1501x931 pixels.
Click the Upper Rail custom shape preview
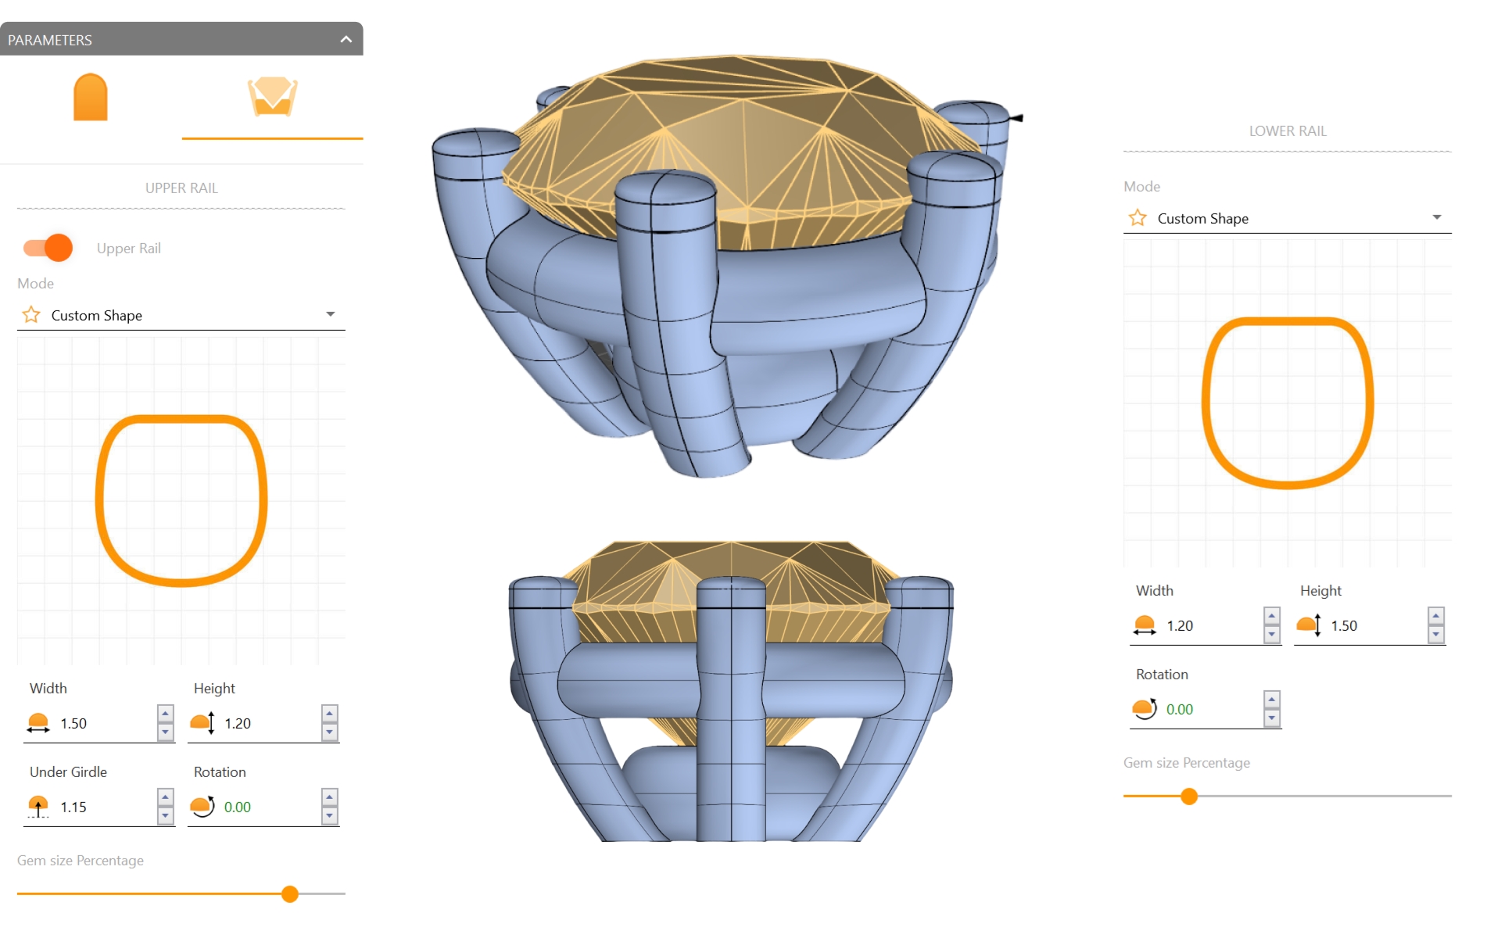click(x=181, y=500)
